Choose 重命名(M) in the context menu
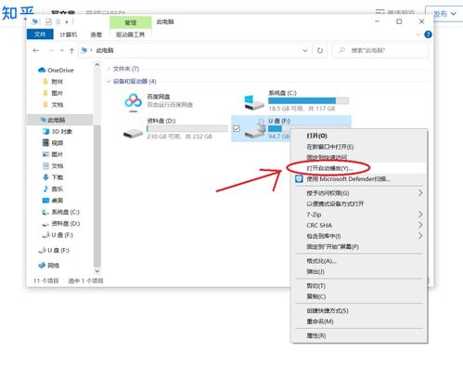463x366 pixels. coord(359,321)
